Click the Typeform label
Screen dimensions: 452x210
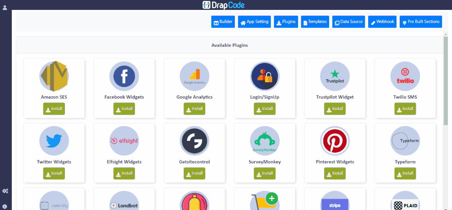405,162
